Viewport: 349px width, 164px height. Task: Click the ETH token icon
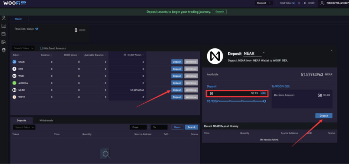click(14, 69)
